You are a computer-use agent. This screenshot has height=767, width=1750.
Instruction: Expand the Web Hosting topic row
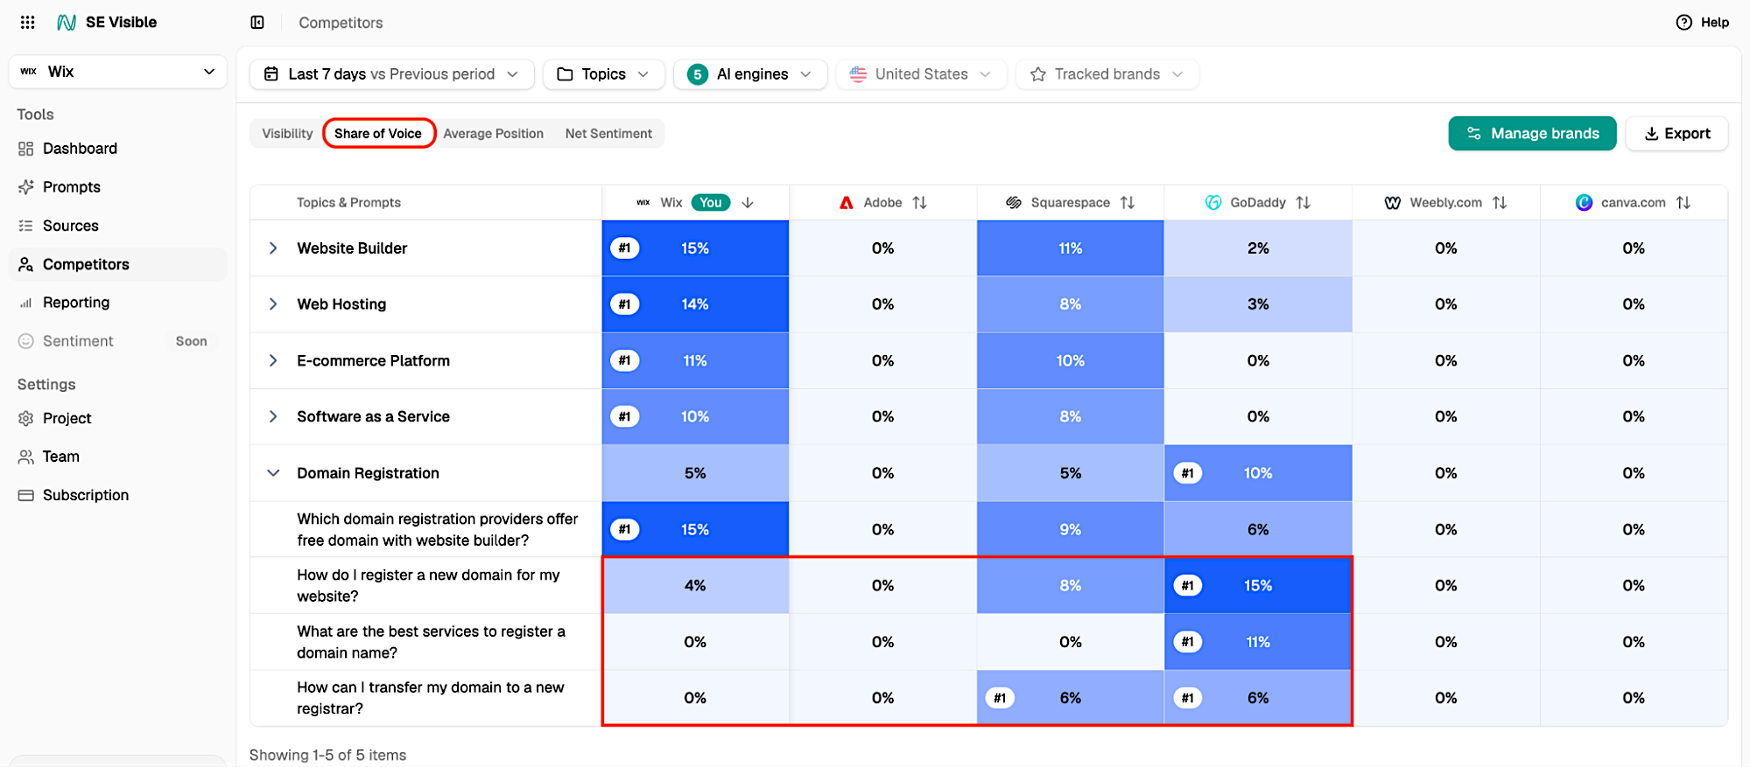[x=273, y=304]
